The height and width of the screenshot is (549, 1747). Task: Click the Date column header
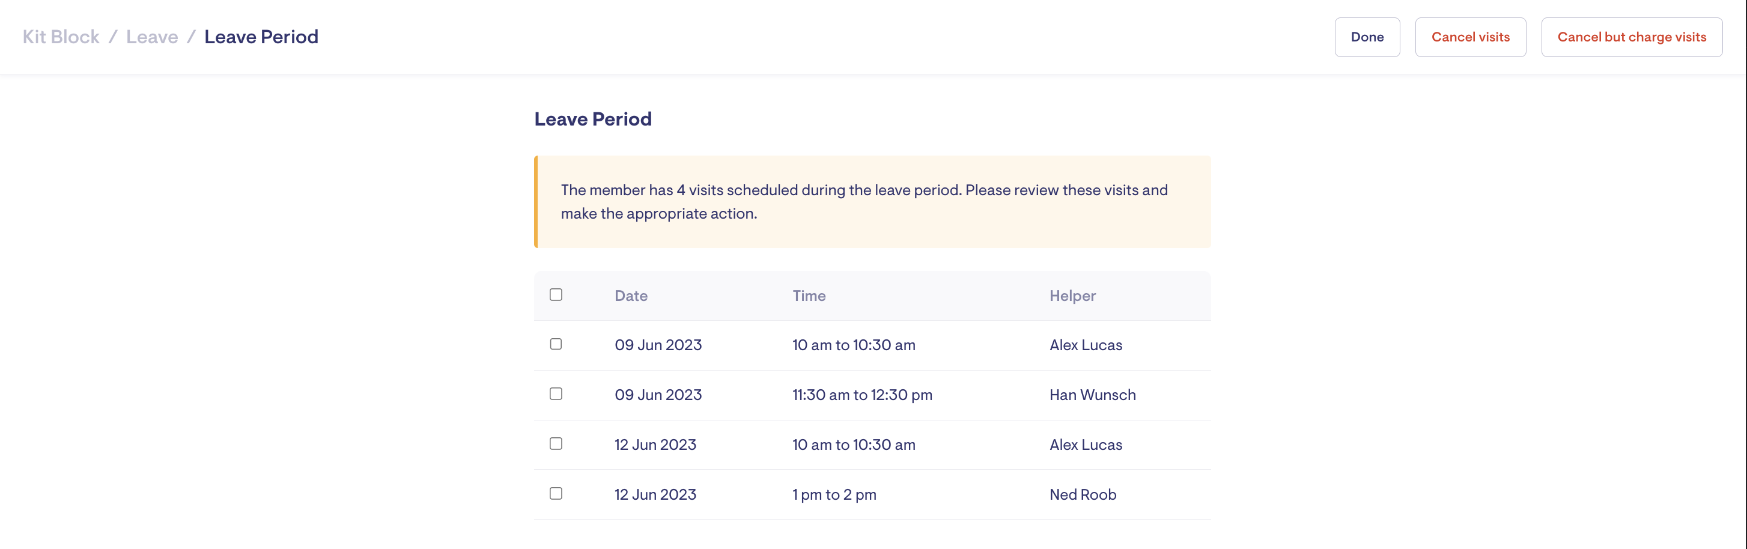[x=631, y=296]
